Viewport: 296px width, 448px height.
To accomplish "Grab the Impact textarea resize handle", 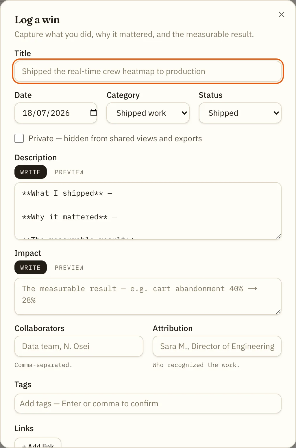I will [x=278, y=312].
